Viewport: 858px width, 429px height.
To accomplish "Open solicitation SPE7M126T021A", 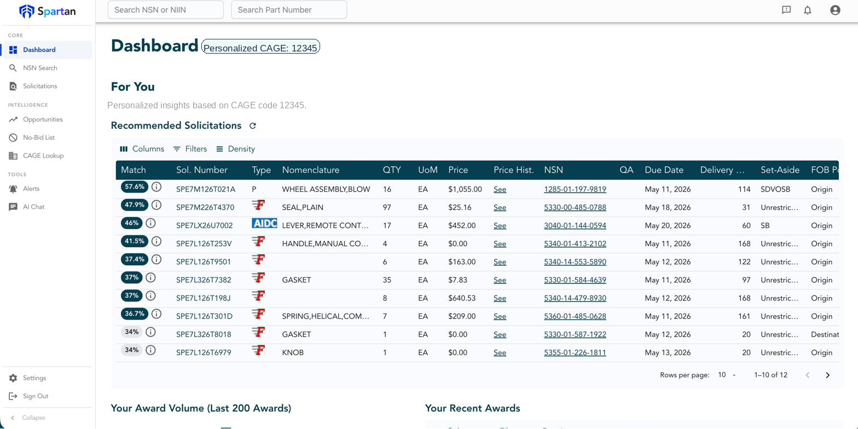I will (206, 189).
